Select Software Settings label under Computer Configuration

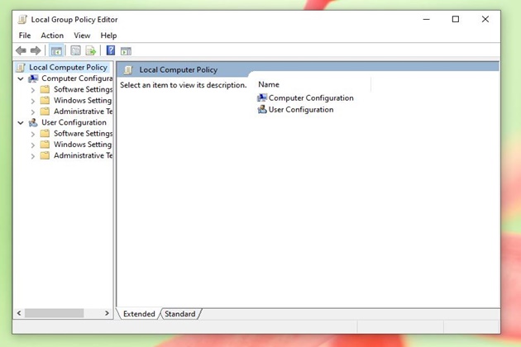point(83,89)
